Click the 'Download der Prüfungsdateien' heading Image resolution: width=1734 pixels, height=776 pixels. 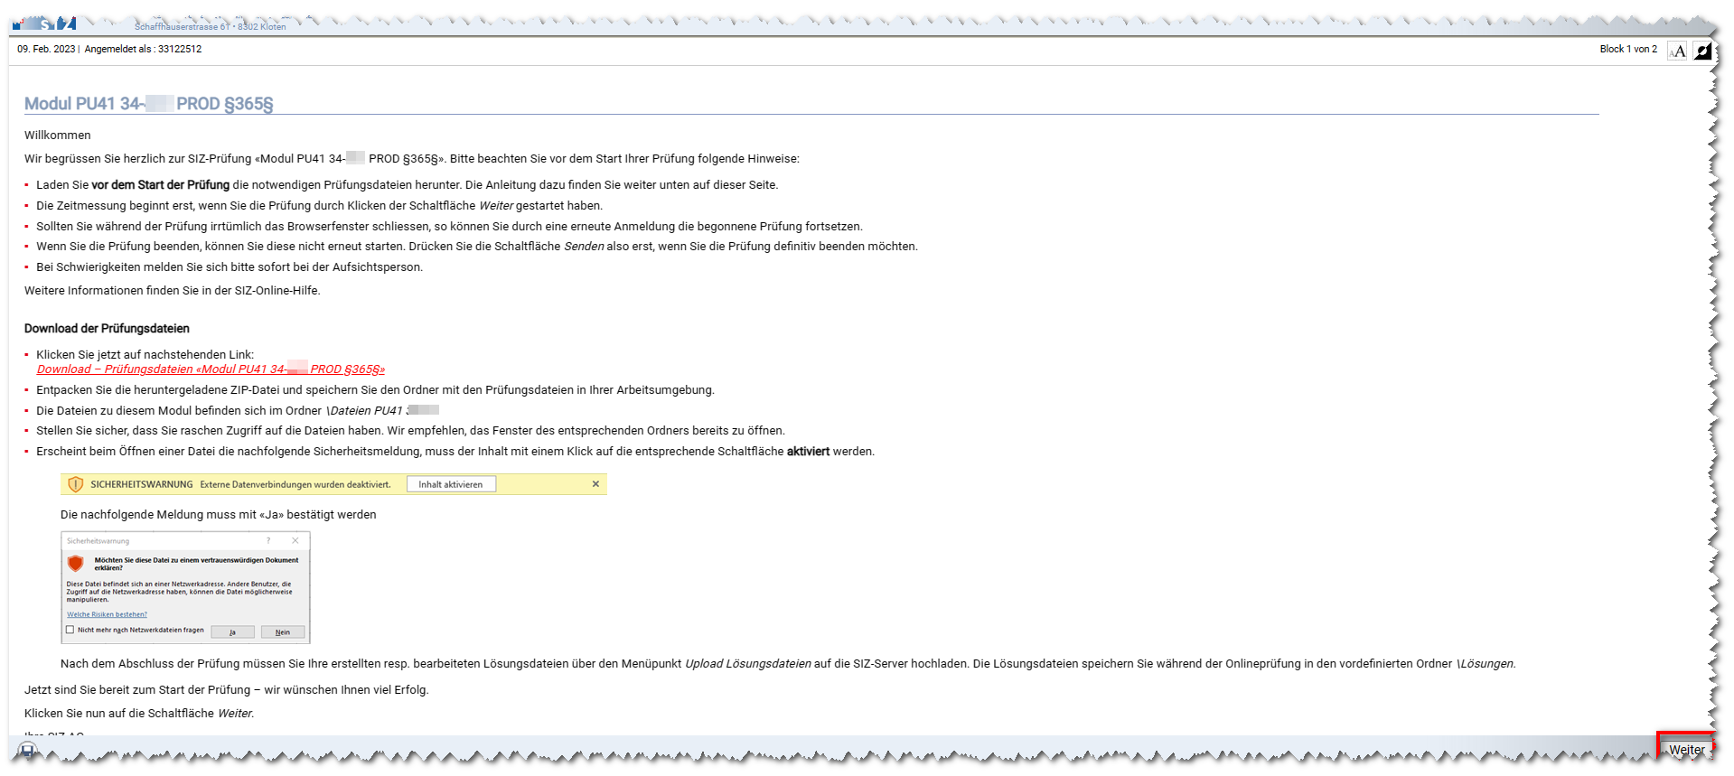[x=107, y=329]
